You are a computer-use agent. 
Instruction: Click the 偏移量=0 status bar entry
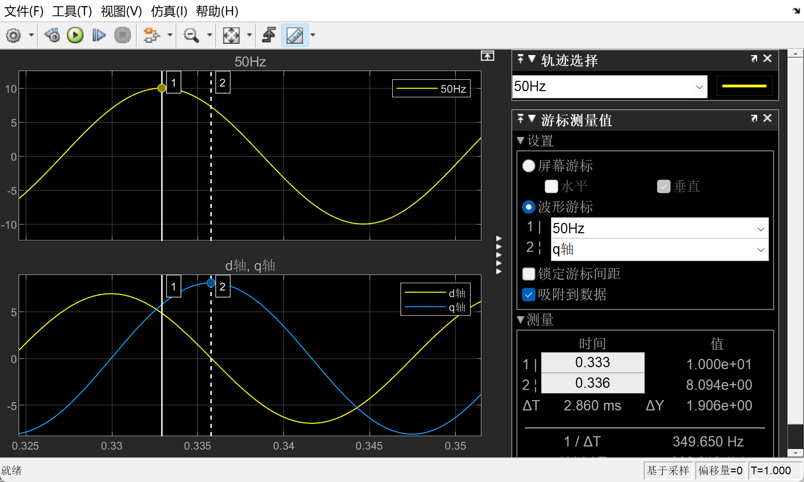point(720,471)
